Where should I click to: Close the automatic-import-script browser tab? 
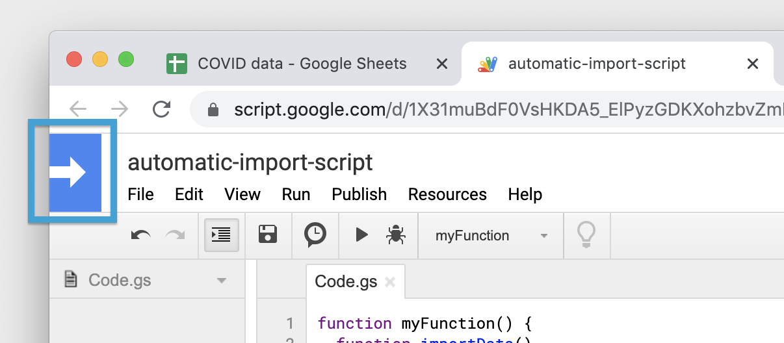(x=753, y=64)
